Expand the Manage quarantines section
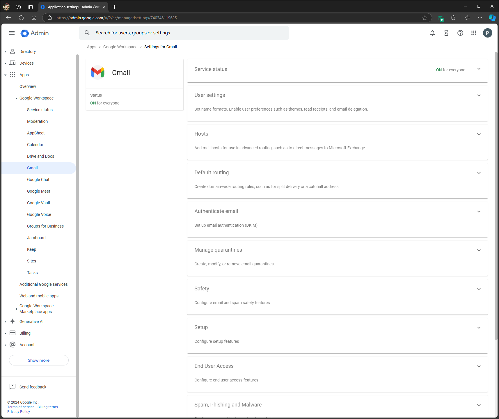The width and height of the screenshot is (499, 419). pos(479,250)
